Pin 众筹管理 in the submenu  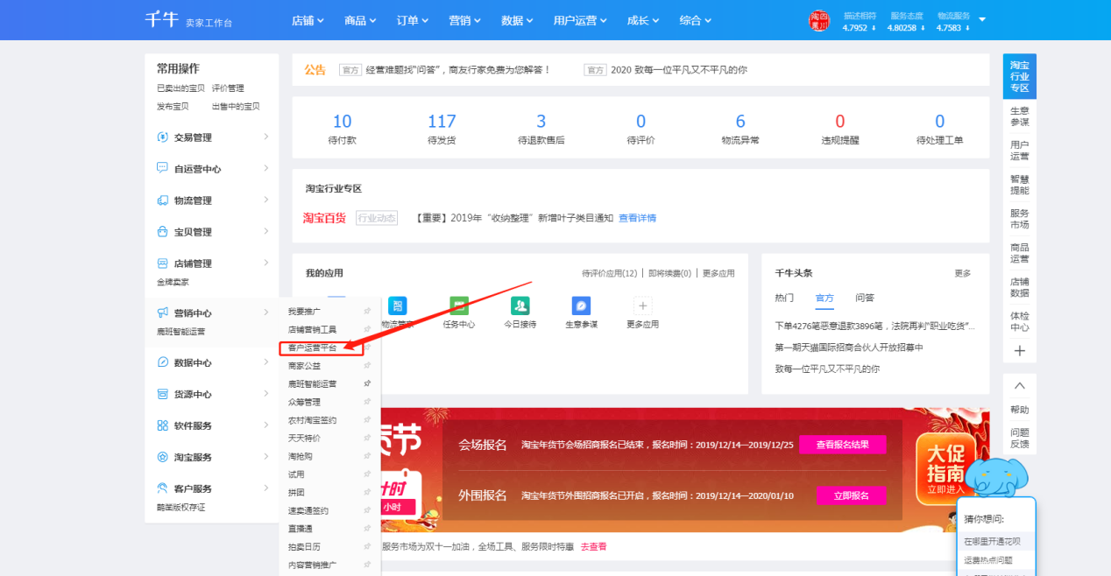click(367, 402)
